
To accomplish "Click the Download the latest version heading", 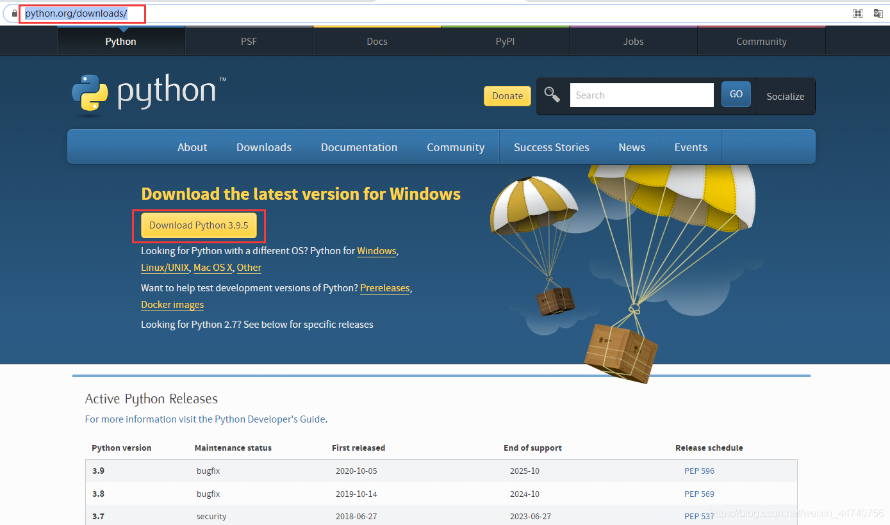I will (x=301, y=194).
